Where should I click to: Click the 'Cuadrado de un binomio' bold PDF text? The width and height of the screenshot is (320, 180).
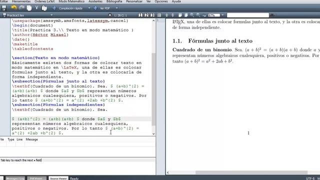coord(202,50)
